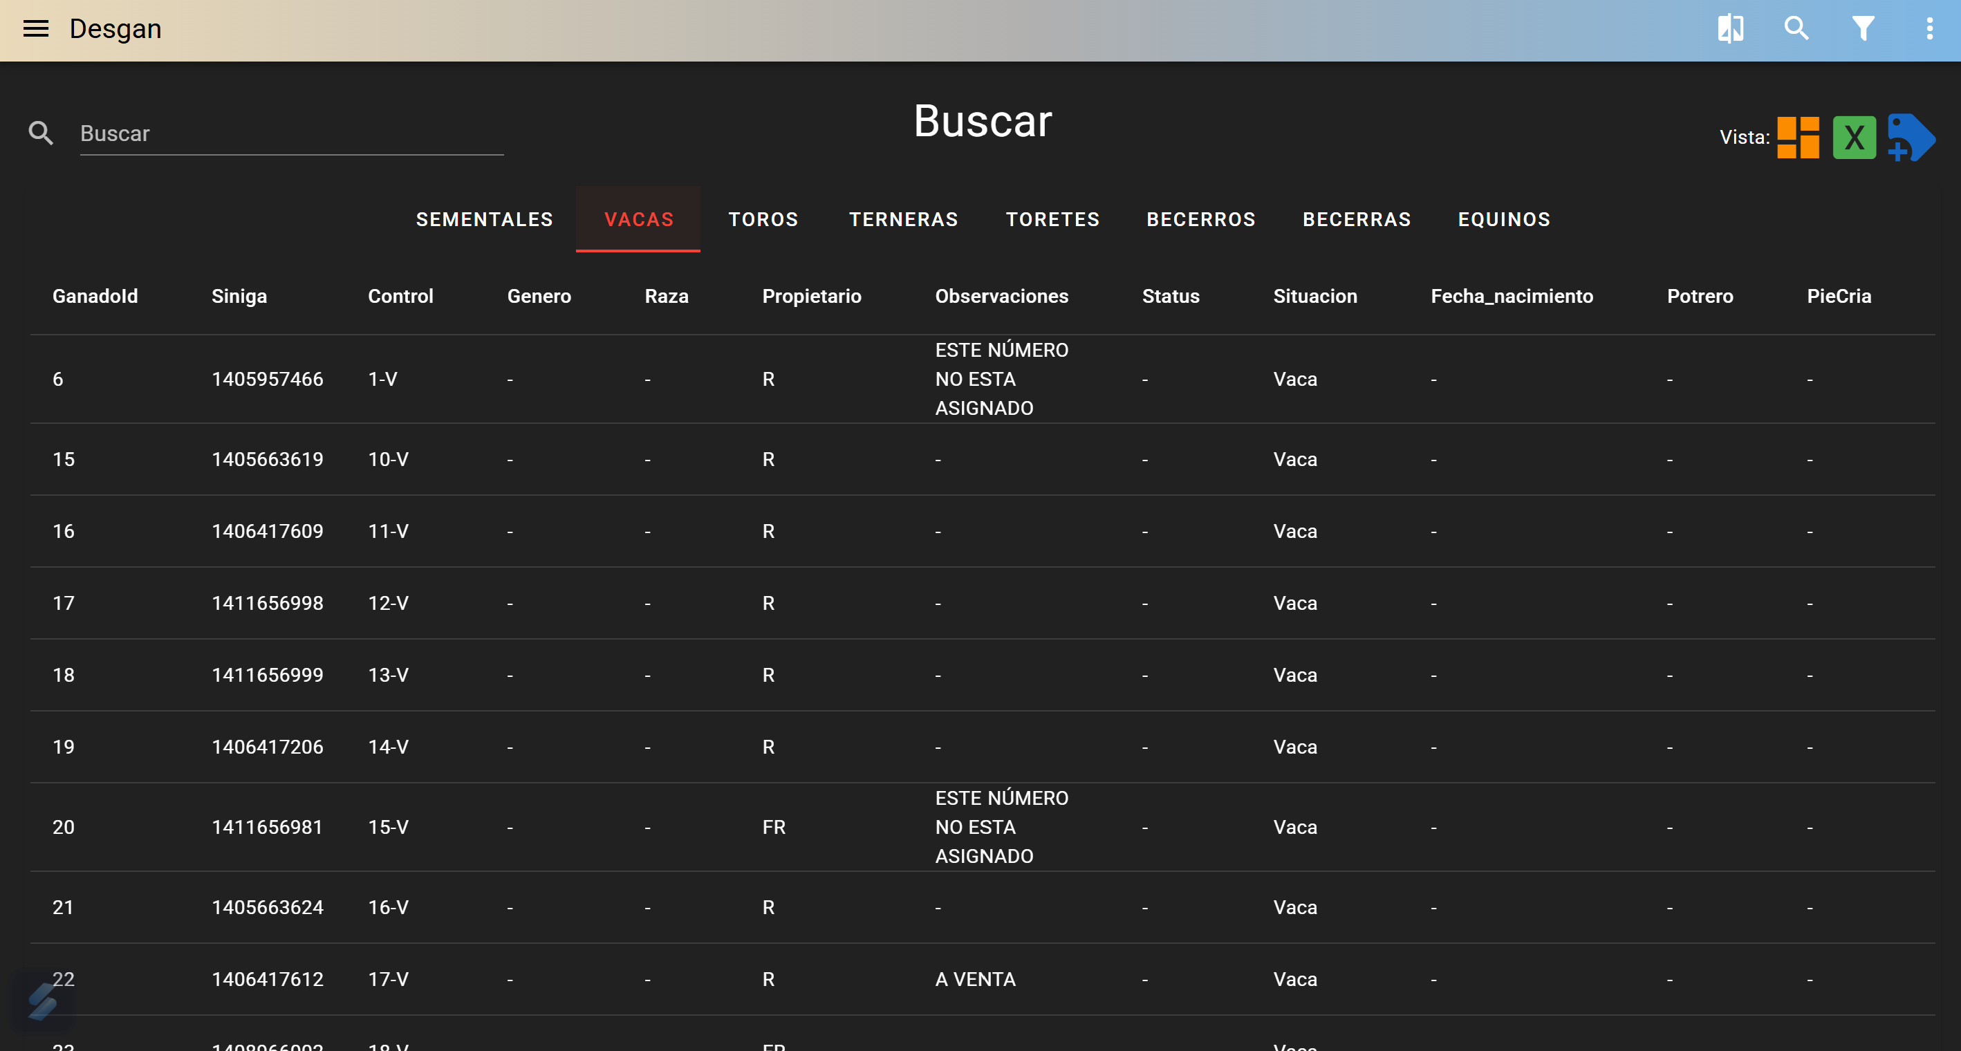
Task: Select the VACAS tab
Action: pos(638,219)
